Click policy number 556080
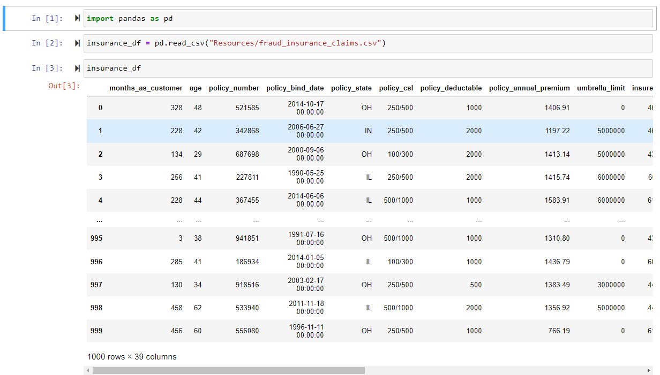Viewport: 660px width, 375px height. (x=247, y=331)
